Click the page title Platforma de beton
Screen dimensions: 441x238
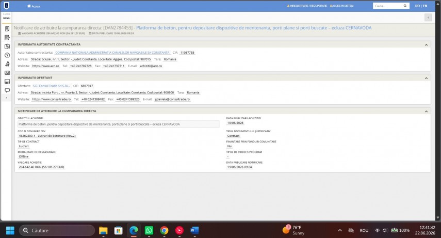point(254,28)
